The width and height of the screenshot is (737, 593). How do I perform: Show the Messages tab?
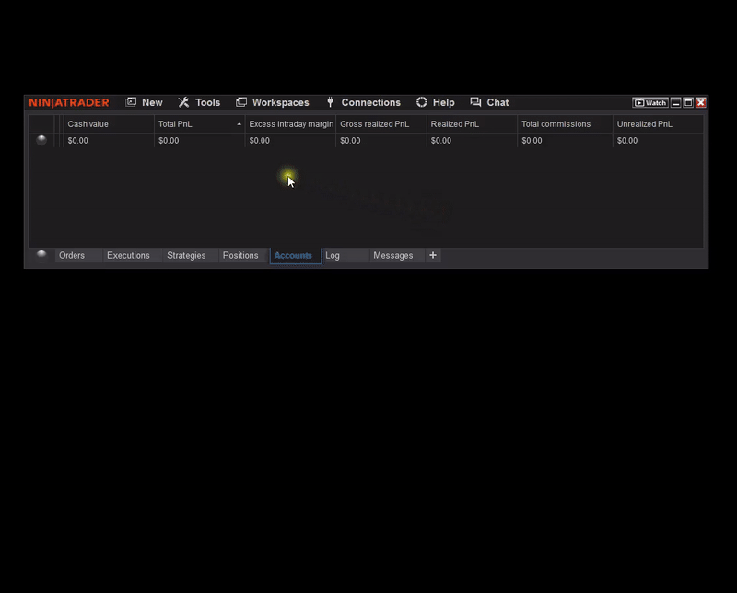393,255
